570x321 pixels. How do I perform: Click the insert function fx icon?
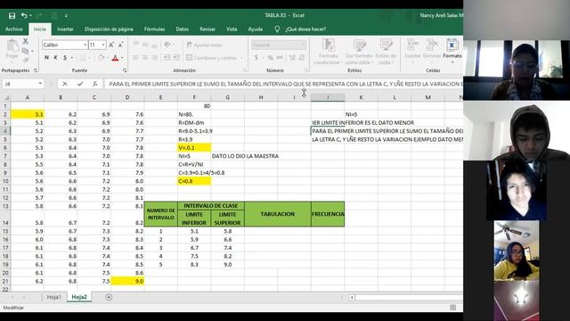coord(95,84)
